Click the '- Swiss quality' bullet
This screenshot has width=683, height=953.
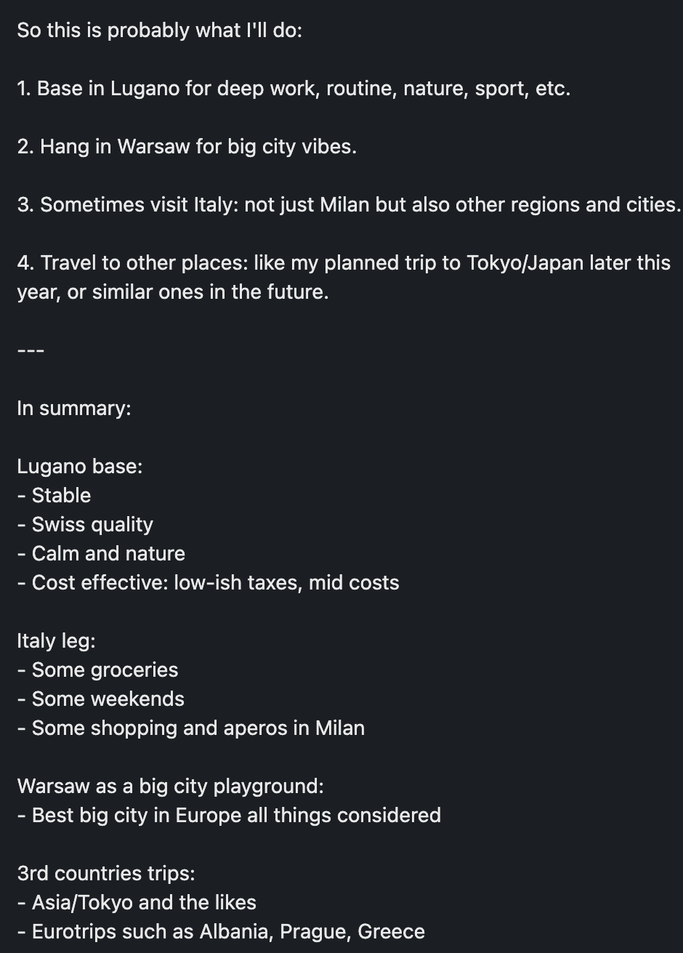[85, 525]
